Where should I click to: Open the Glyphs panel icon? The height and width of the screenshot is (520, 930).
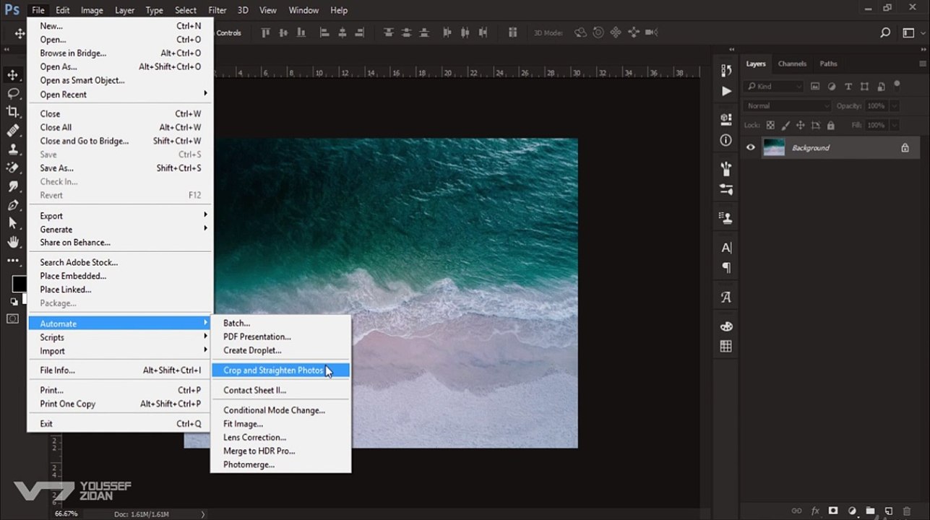(x=726, y=297)
